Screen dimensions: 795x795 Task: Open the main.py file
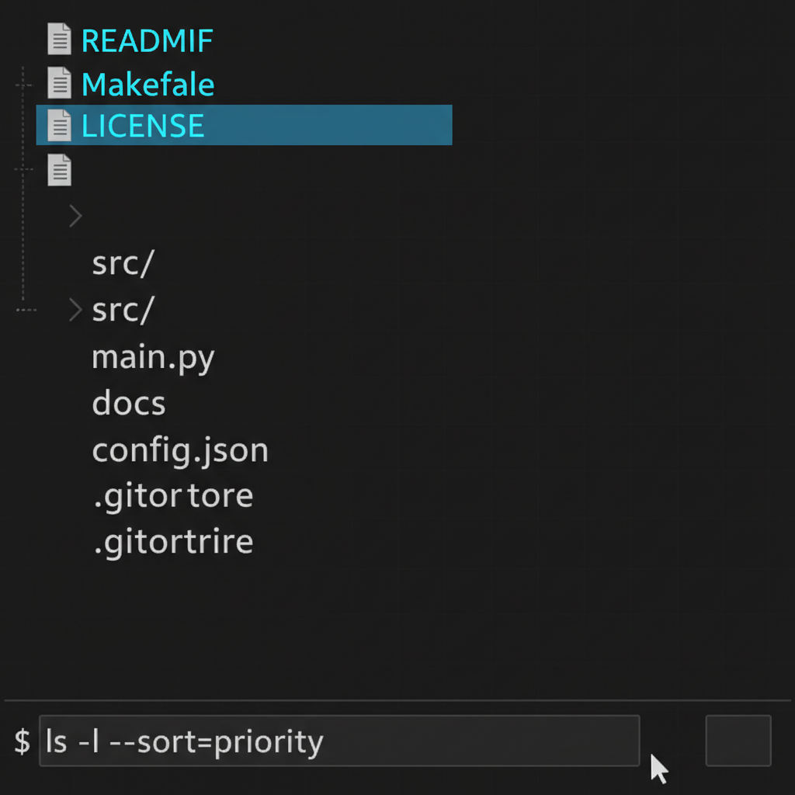(153, 356)
